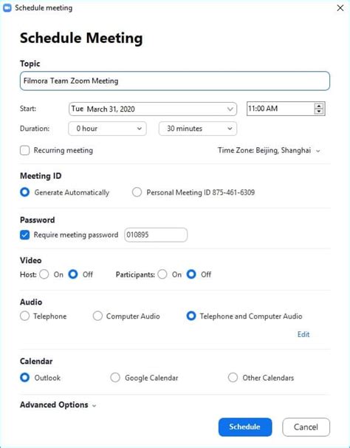Open the start date dropdown arrow
Image resolution: width=350 pixels, height=448 pixels.
(x=230, y=109)
